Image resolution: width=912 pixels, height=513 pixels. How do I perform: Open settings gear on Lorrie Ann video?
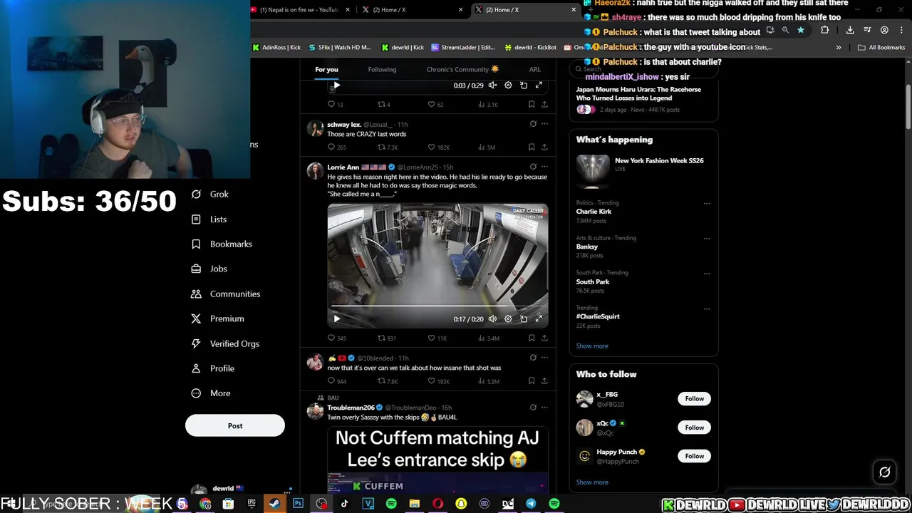tap(508, 319)
